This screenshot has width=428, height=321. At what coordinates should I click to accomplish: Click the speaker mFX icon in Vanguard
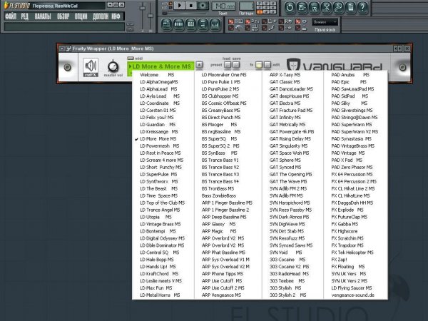[91, 67]
